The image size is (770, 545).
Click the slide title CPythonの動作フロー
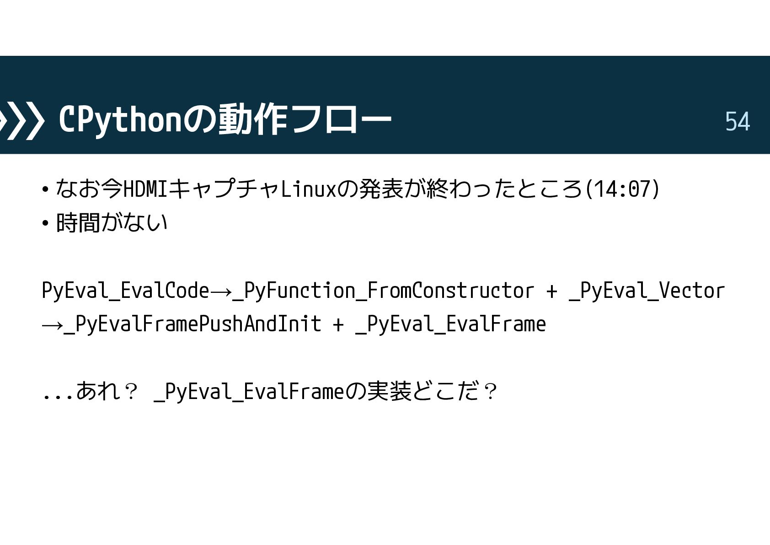tap(225, 120)
